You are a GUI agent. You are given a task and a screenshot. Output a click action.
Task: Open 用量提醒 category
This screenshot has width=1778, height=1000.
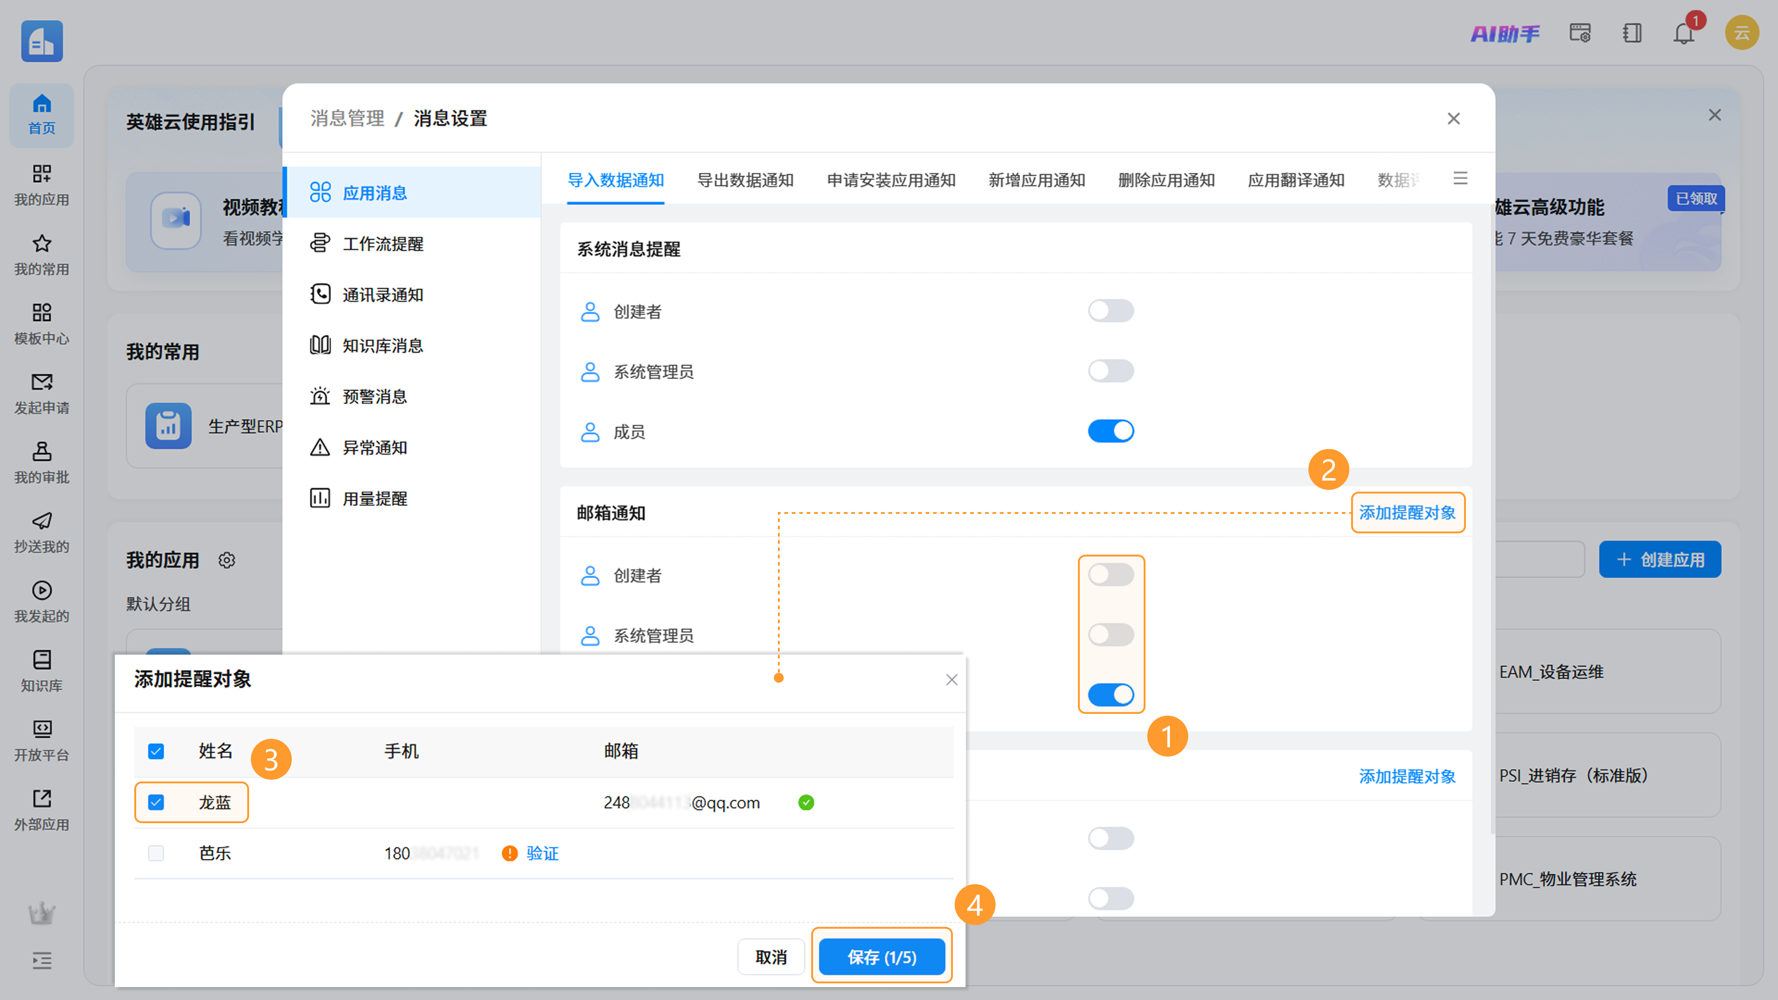click(412, 499)
